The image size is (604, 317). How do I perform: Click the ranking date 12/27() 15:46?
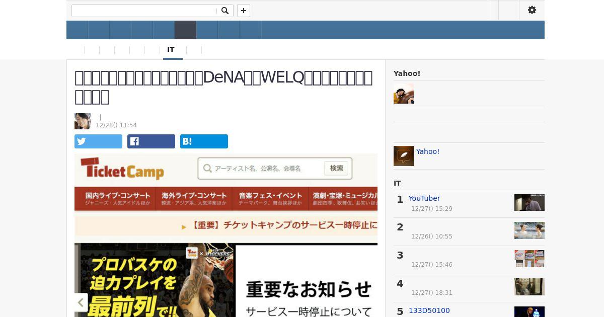point(432,265)
